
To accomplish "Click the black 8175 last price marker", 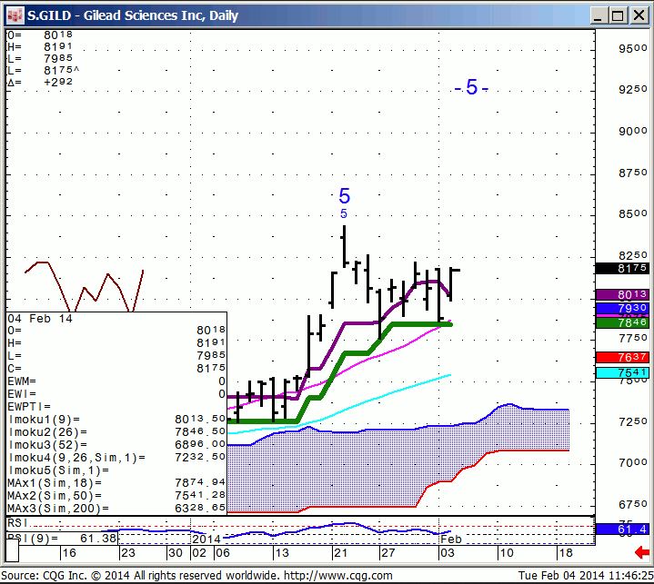I will click(x=622, y=269).
